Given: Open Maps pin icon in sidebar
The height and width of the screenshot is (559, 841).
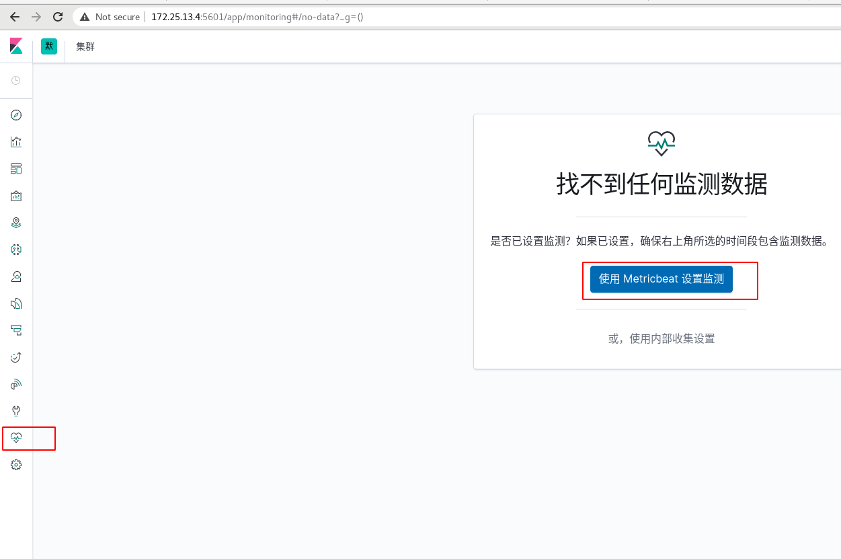Looking at the screenshot, I should (16, 223).
